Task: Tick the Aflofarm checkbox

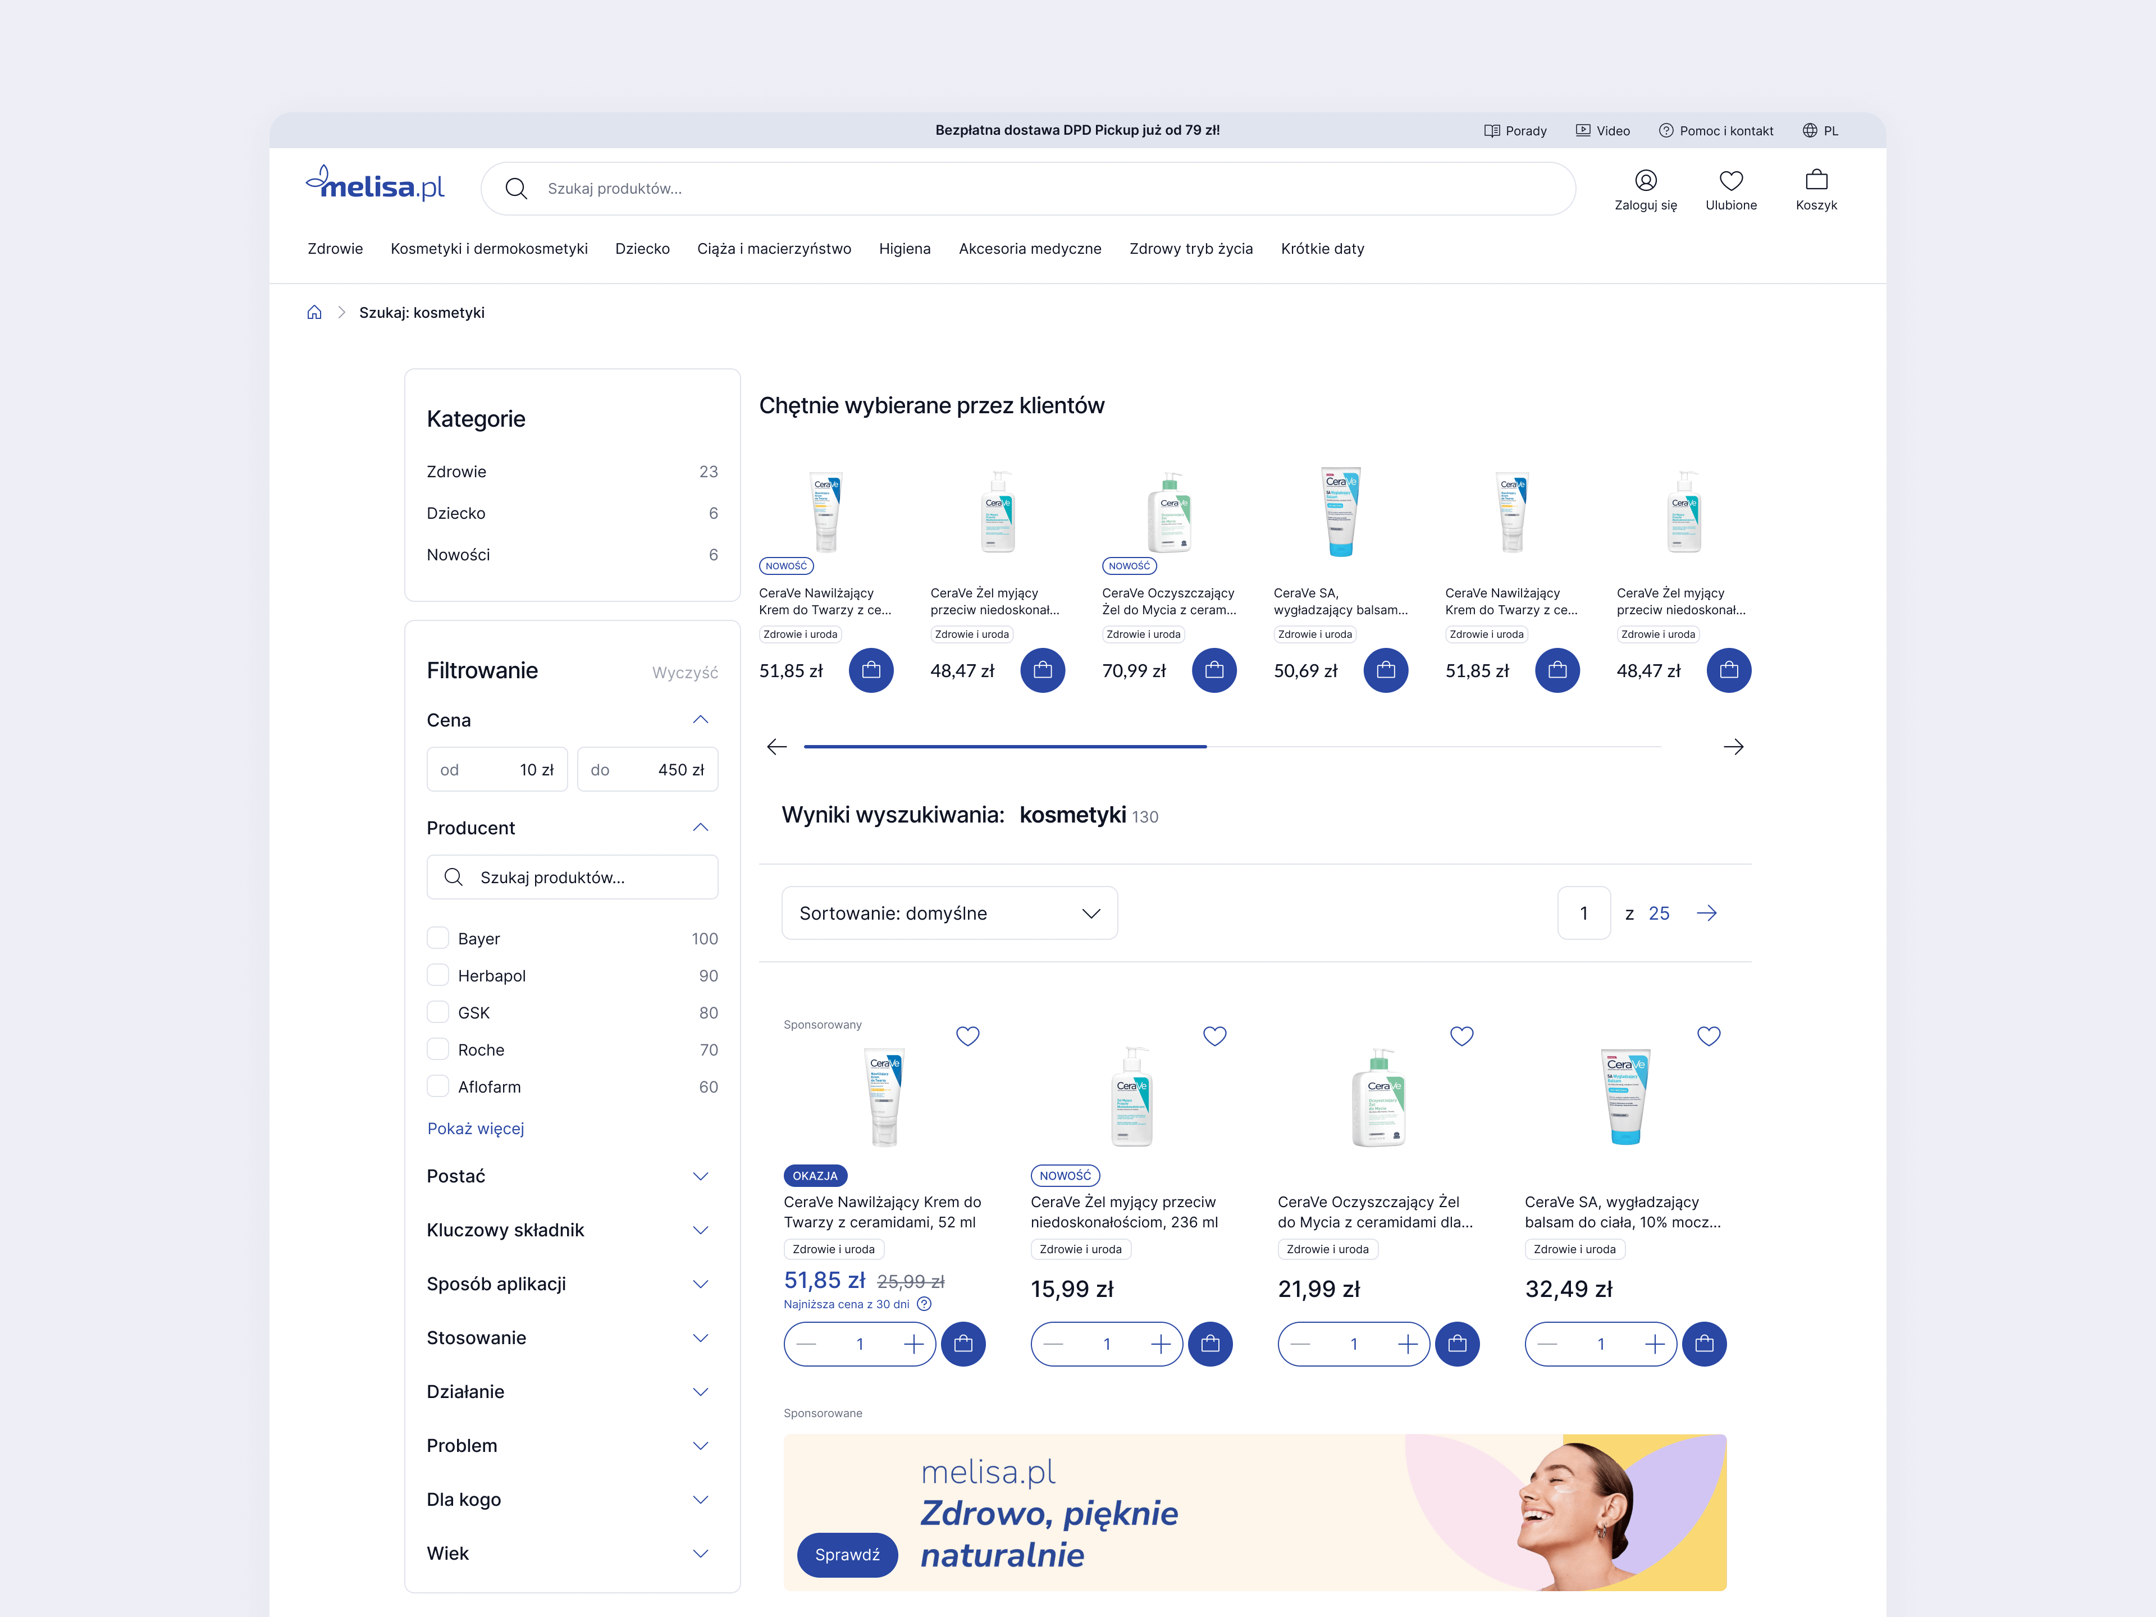Action: click(x=438, y=1087)
